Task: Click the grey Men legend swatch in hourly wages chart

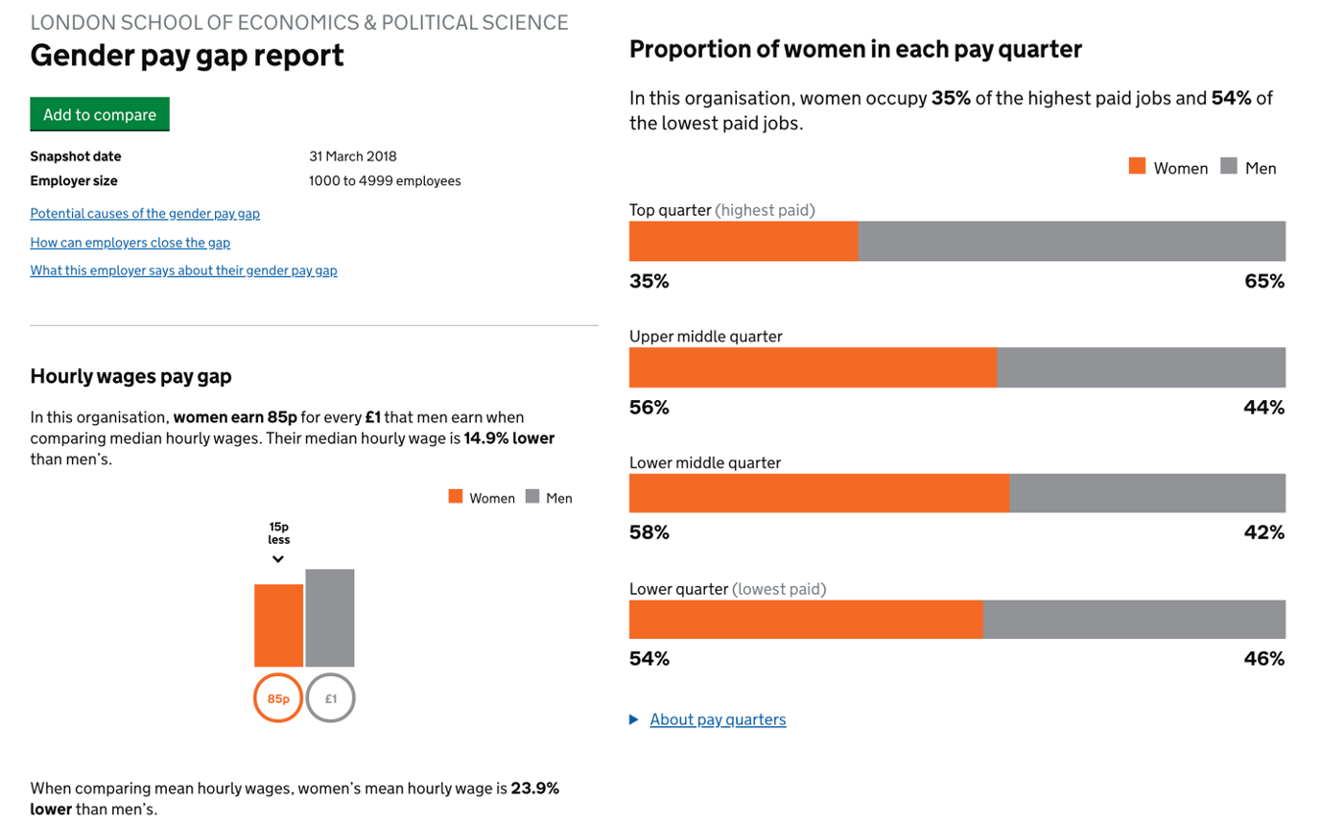Action: 532,497
